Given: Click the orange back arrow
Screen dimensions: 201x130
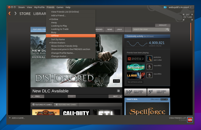Looking at the screenshot, I should tap(10, 14).
